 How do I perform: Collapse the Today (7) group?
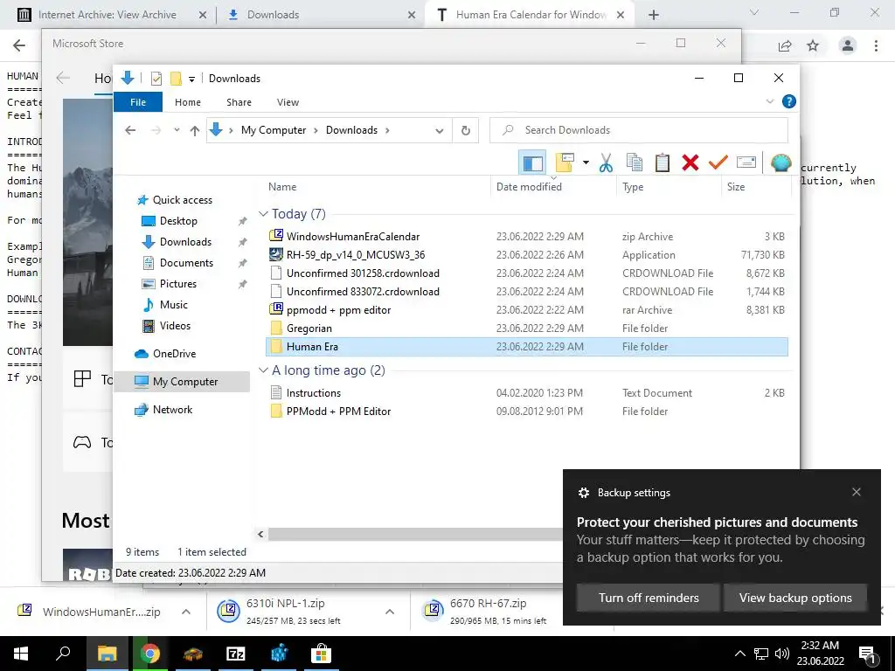tap(263, 214)
